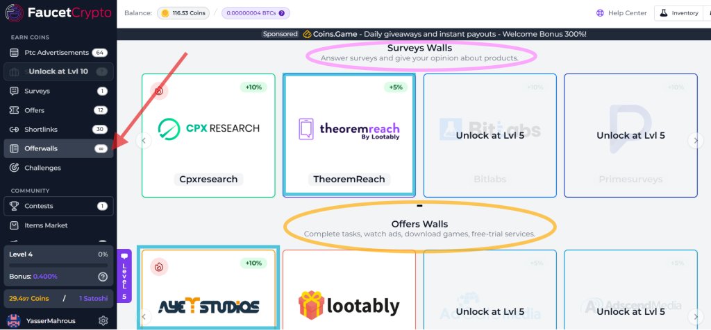Open the Cpxresearch survey wall card
The width and height of the screenshot is (711, 330).
[x=208, y=135]
